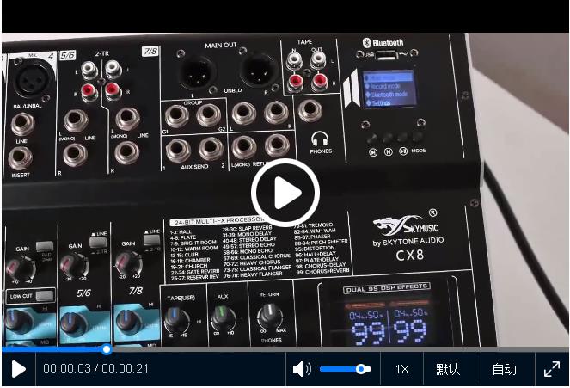This screenshot has height=388, width=570.
Task: Click the CX8 model text in the video
Action: point(410,256)
